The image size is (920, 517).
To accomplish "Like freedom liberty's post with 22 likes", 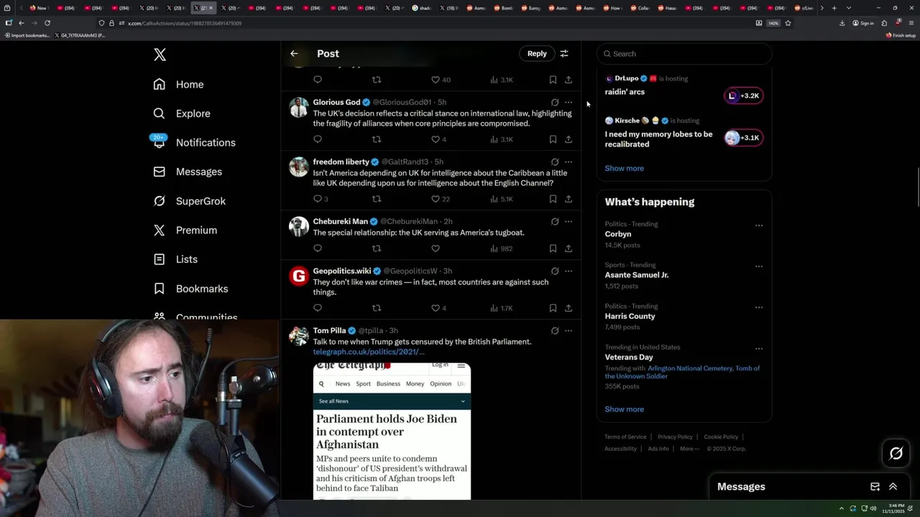I will 435,199.
